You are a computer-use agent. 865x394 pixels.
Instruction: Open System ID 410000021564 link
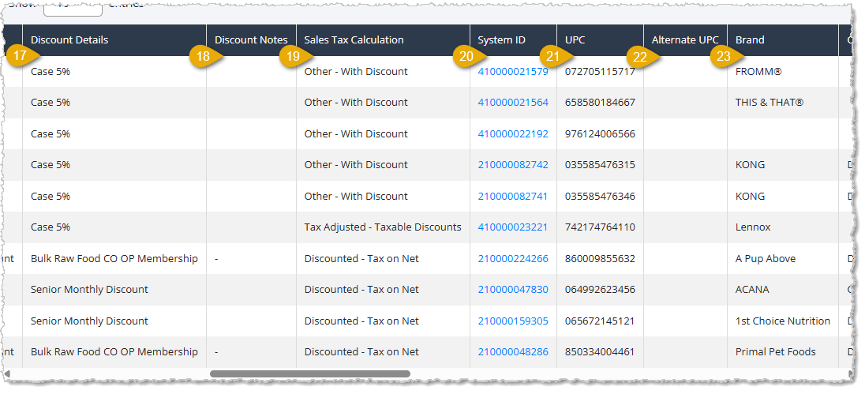[513, 102]
